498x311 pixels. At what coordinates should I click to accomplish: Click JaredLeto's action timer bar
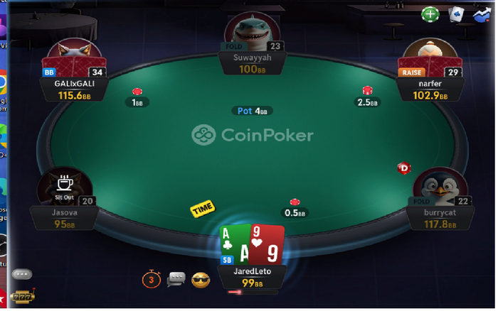pyautogui.click(x=252, y=293)
